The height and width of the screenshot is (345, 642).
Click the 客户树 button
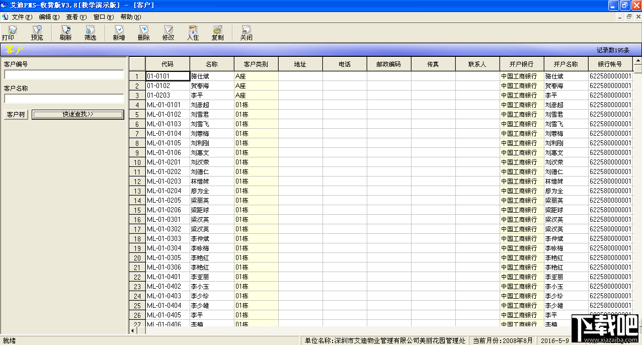(16, 114)
